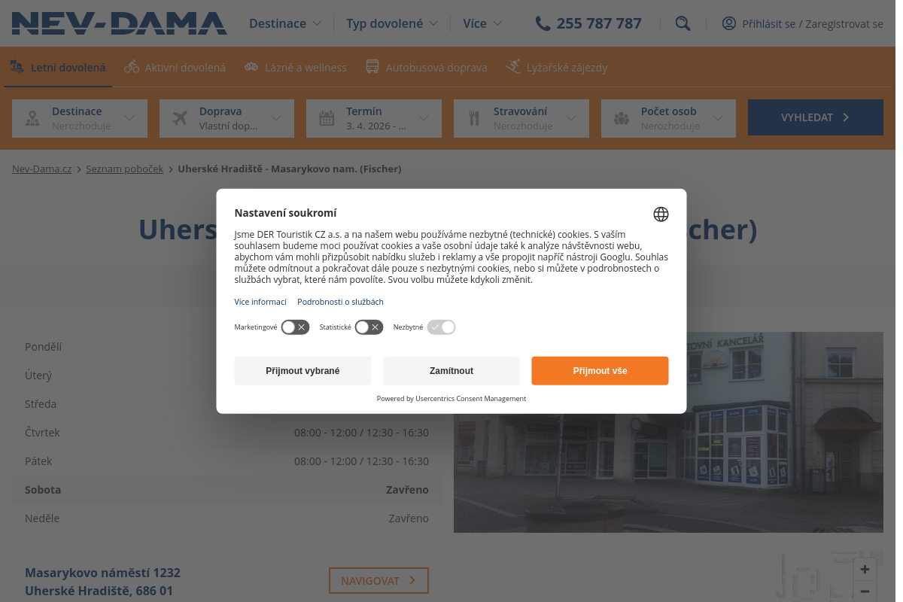Open the search magnifier icon in header
903x602 pixels.
(x=683, y=23)
